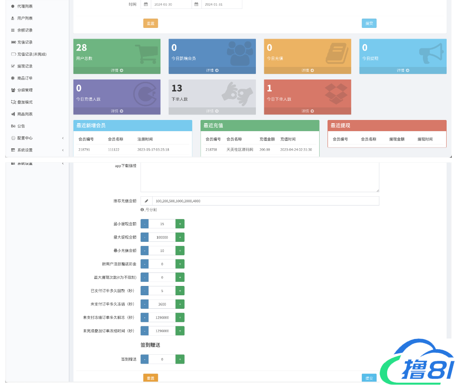Increase 最小提现金额 with the plus button
The height and width of the screenshot is (385, 455).
click(x=180, y=224)
